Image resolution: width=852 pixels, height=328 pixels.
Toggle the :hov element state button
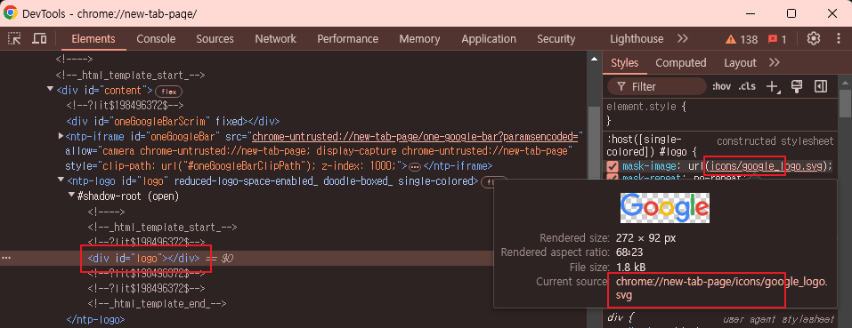coord(722,87)
